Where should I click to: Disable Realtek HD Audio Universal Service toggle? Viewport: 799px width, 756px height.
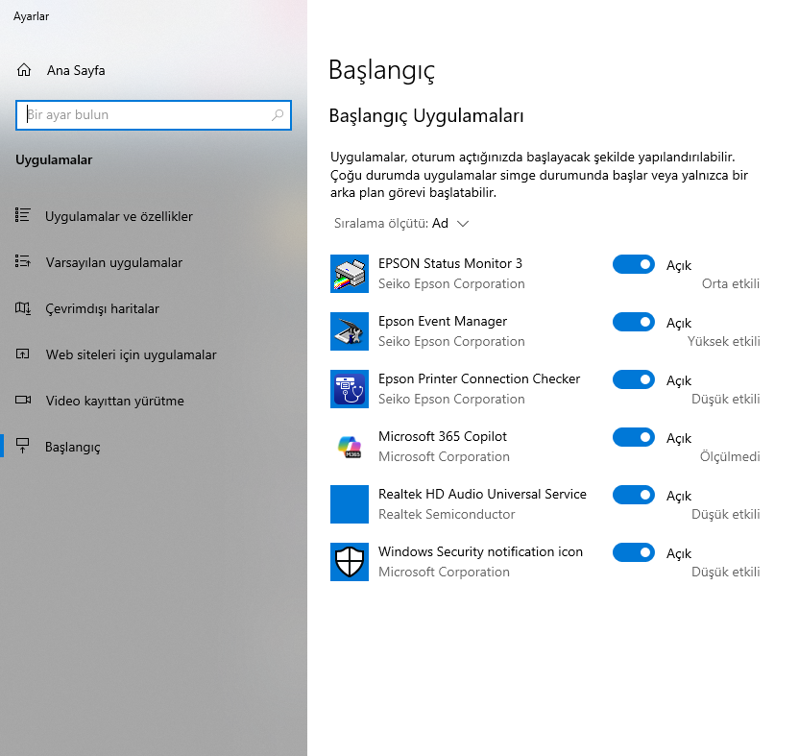pos(634,495)
